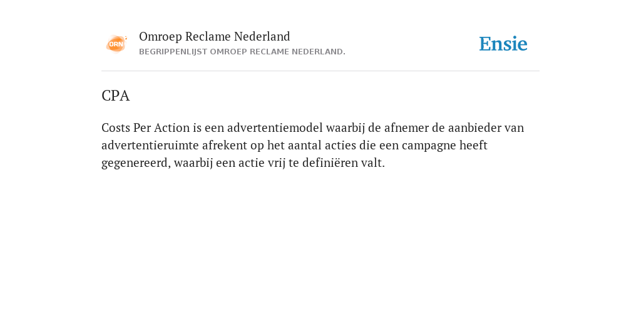This screenshot has width=641, height=320.
Task: Click the word 'advertentiemodel' in the definition
Action: [275, 127]
